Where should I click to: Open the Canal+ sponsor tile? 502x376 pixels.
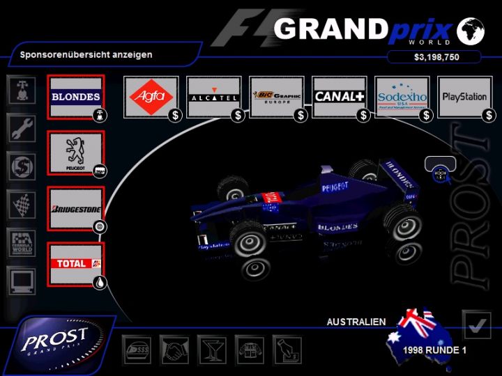point(340,97)
